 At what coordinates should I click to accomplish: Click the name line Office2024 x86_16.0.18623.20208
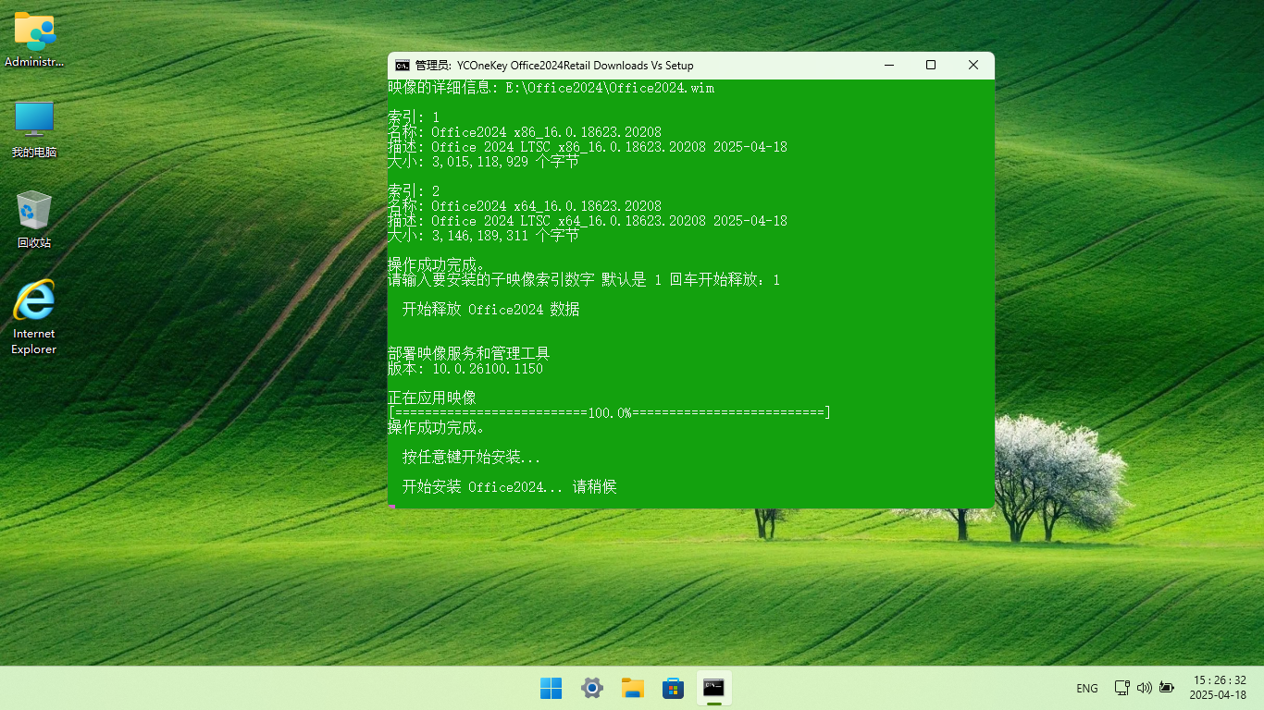(525, 132)
